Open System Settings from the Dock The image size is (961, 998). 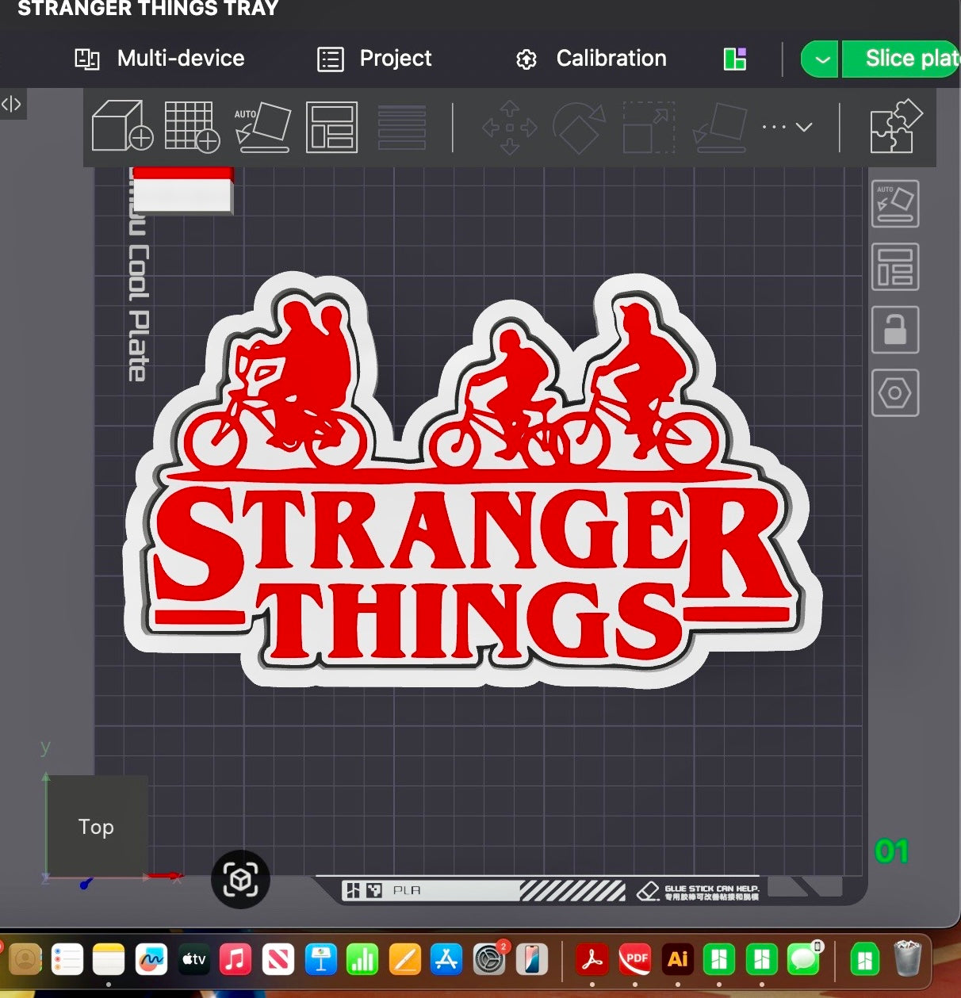click(489, 960)
